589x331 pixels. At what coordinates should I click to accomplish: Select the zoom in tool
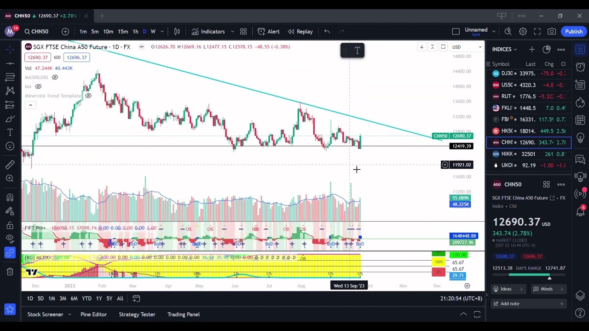[10, 178]
